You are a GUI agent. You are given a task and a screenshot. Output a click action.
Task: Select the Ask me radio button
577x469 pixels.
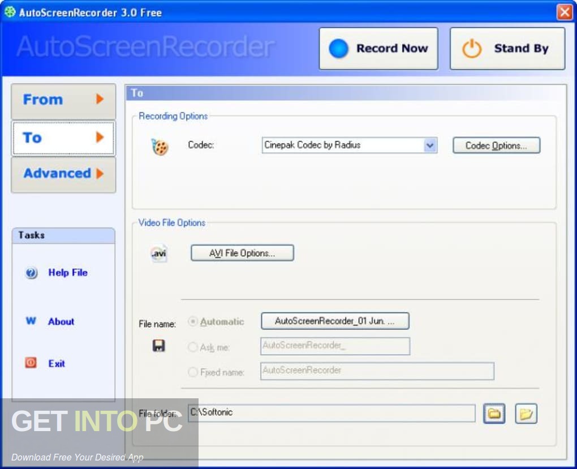(193, 347)
